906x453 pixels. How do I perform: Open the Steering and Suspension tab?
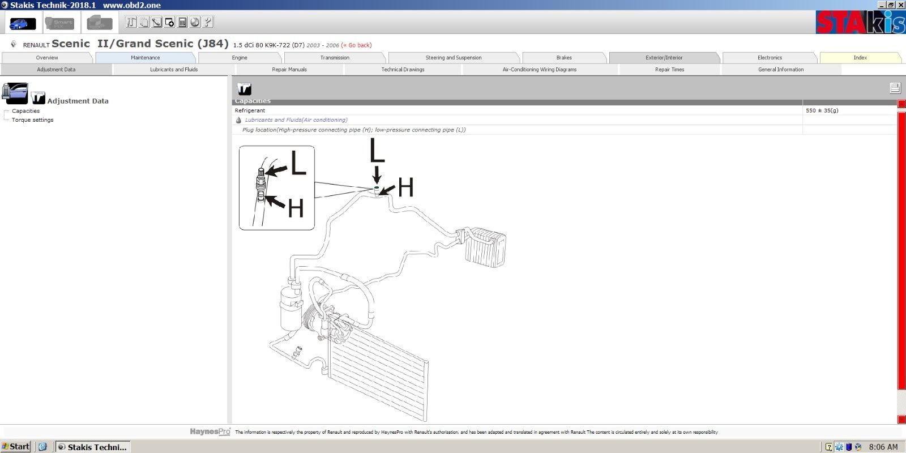click(454, 58)
